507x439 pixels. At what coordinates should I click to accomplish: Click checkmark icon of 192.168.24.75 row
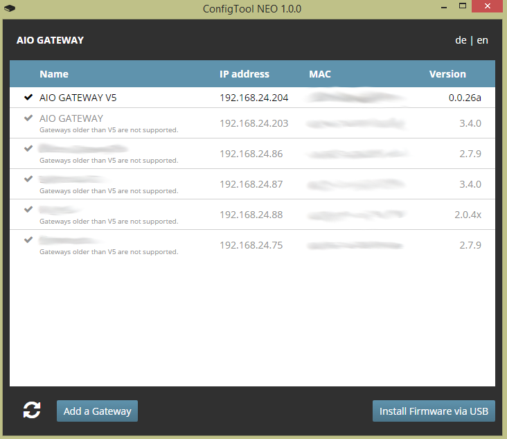28,240
